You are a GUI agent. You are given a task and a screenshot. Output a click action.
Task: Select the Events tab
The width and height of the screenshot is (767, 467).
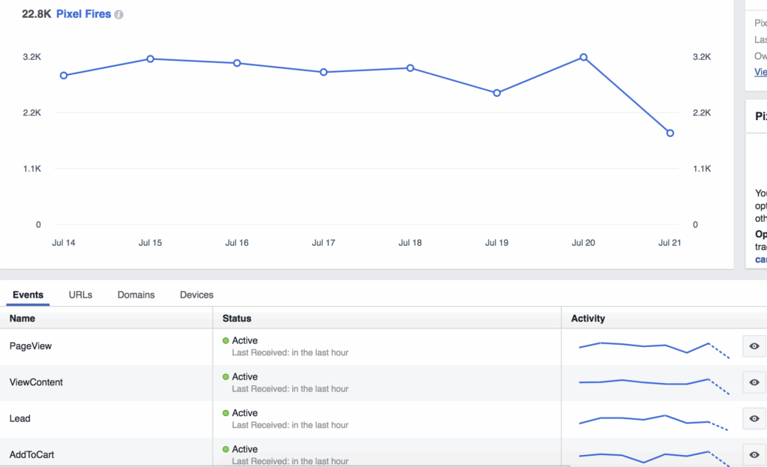tap(28, 295)
